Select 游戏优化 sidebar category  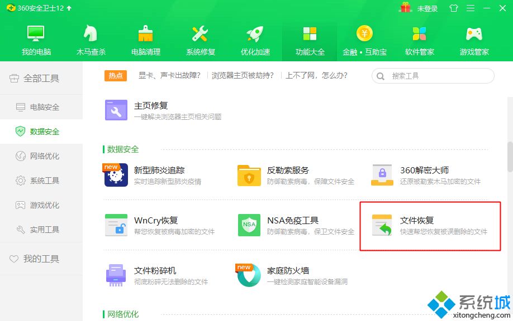tap(41, 205)
